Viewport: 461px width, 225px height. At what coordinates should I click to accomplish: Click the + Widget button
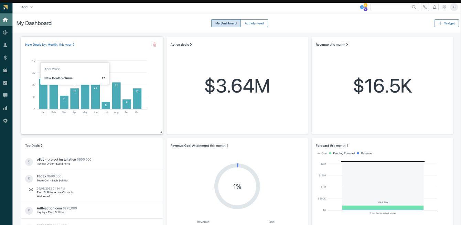pos(447,23)
